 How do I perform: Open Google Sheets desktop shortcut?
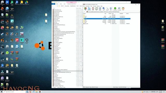tap(12, 3)
